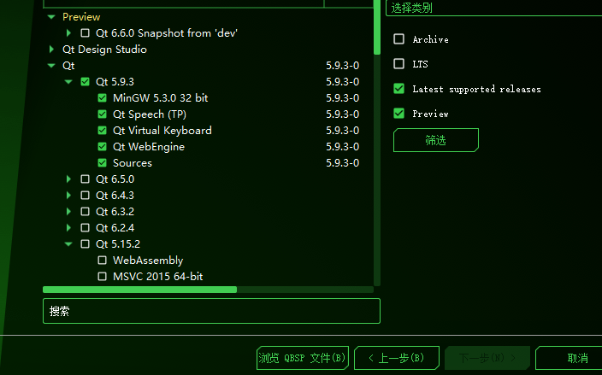The width and height of the screenshot is (602, 375).
Task: Click the horizontal scrollbar under the tree
Action: 139,290
